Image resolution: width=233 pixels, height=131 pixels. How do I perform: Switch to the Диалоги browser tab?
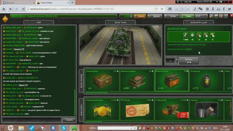pos(18,3)
